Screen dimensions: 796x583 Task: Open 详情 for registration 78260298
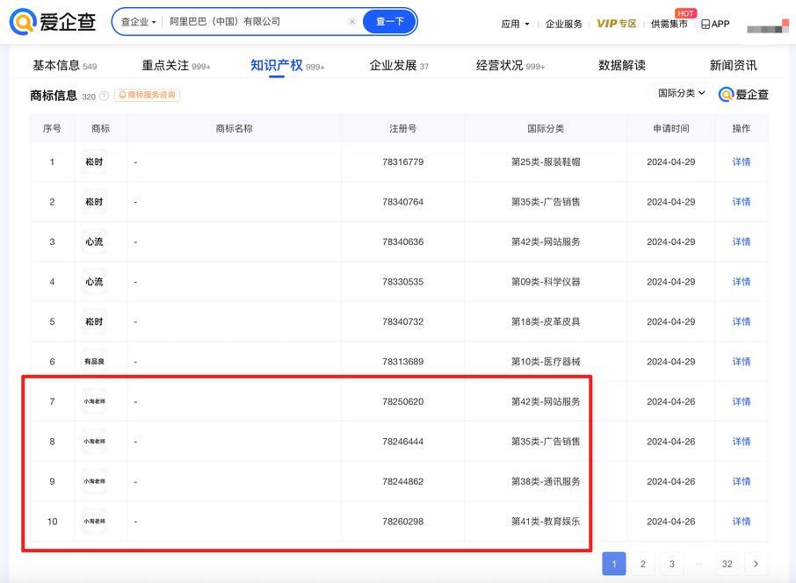point(742,521)
